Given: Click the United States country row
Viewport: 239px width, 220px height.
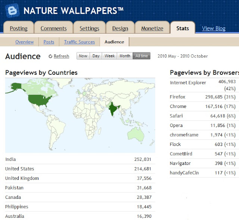Looking at the screenshot, I should coord(80,169).
